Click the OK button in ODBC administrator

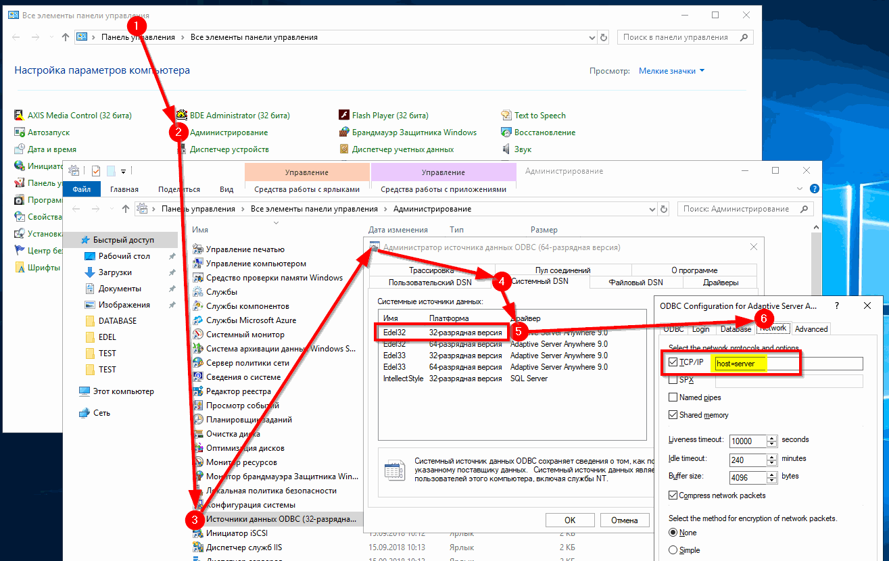pos(569,520)
